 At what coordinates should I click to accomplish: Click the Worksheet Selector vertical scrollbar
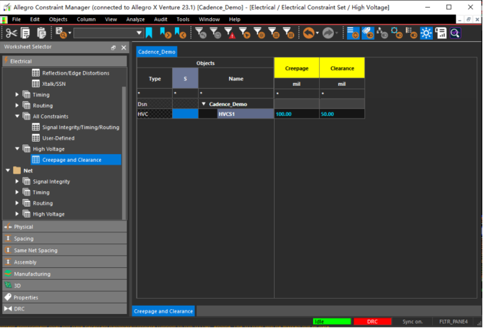[x=124, y=153]
